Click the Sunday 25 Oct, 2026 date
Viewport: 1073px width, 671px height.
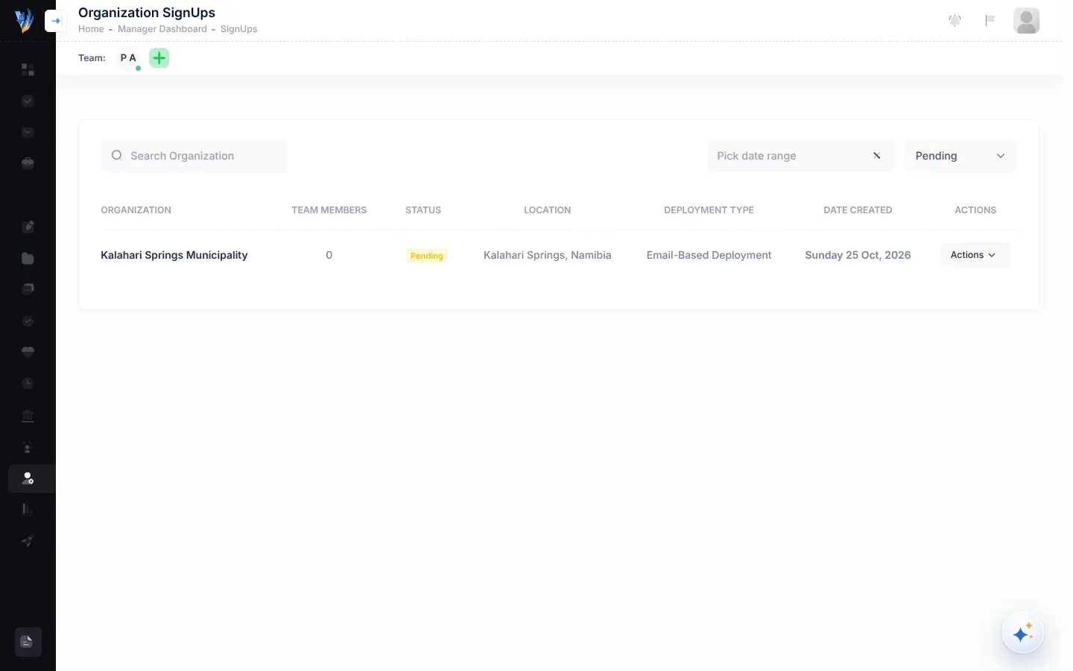coord(858,255)
